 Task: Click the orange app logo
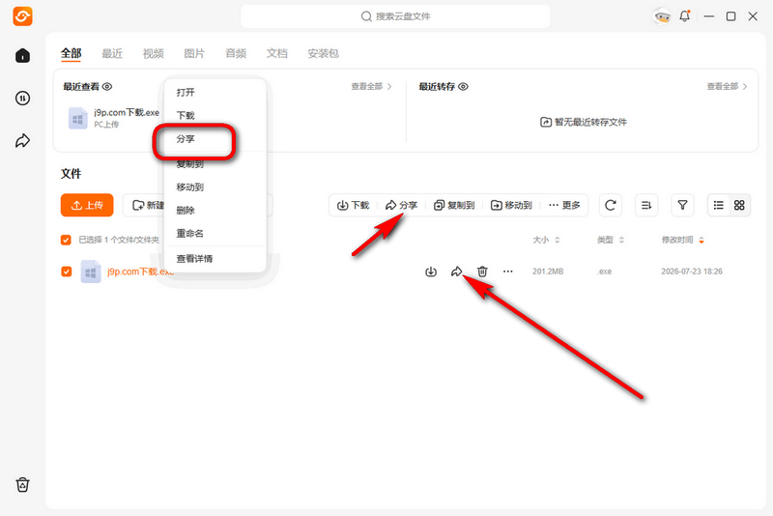pos(22,16)
